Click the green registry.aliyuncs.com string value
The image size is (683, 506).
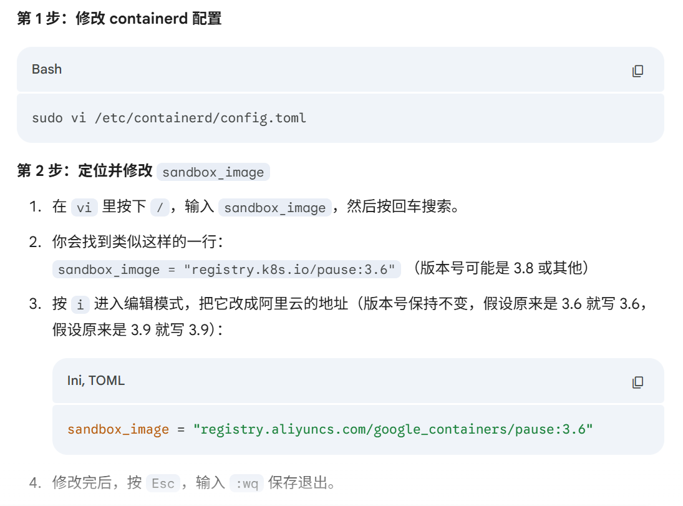[393, 430]
